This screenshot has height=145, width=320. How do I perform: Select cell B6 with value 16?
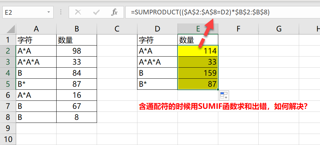tap(76, 95)
